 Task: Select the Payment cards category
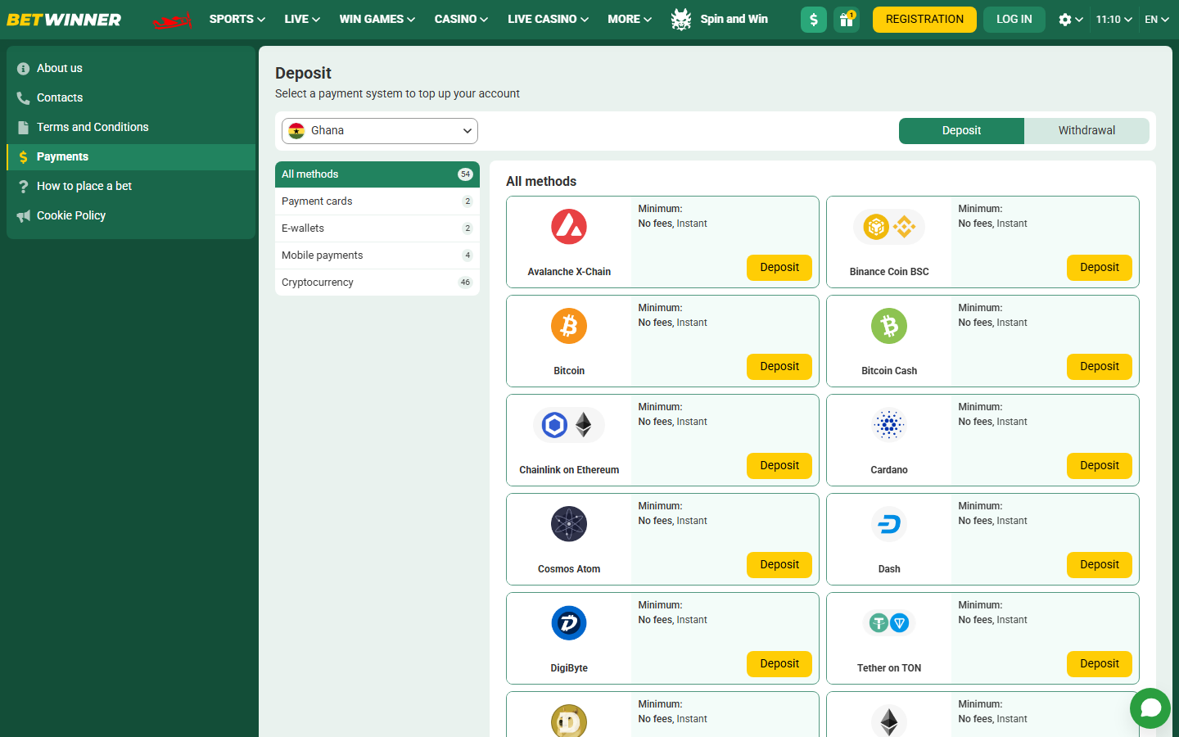coord(377,201)
